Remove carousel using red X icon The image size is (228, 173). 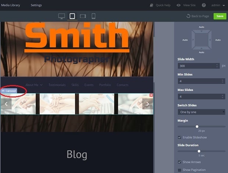152,95
